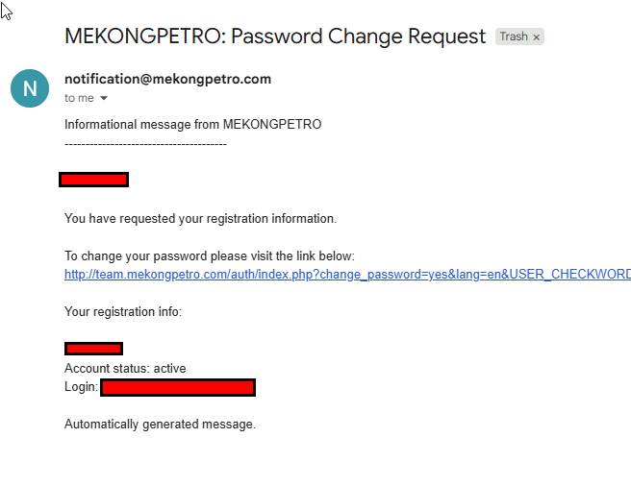
Task: Click blank space below the automated message footer
Action: (289, 461)
